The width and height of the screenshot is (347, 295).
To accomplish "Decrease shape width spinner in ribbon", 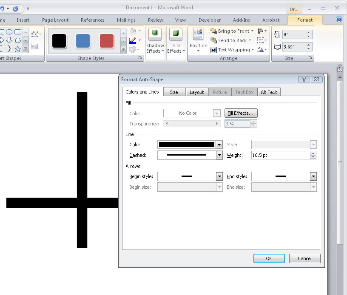I will coord(308,48).
